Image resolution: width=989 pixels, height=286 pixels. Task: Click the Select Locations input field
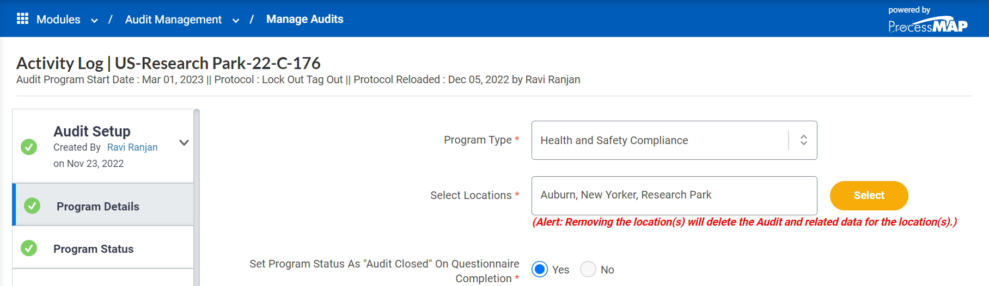[x=674, y=195]
